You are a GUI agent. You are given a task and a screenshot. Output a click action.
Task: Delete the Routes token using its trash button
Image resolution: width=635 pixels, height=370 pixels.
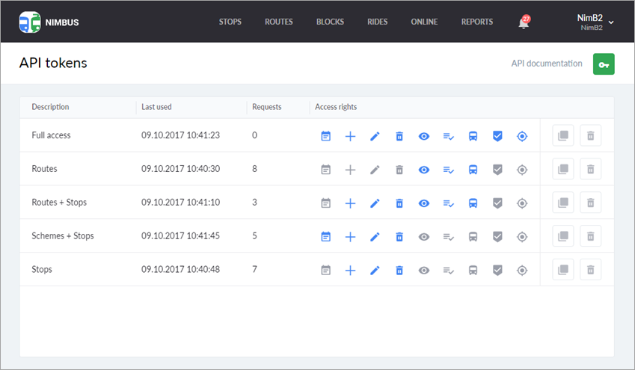590,169
